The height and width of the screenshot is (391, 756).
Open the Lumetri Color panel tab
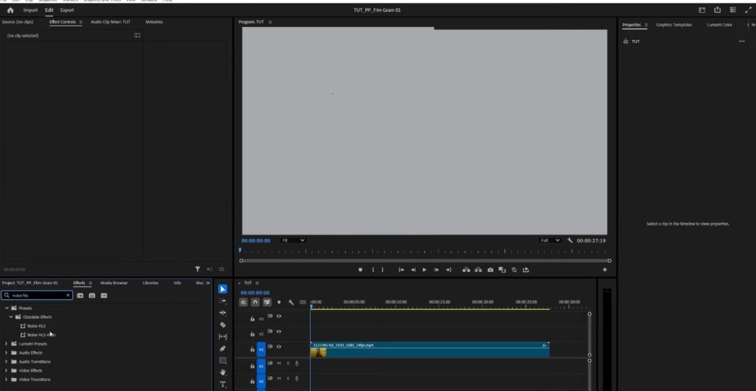[718, 24]
